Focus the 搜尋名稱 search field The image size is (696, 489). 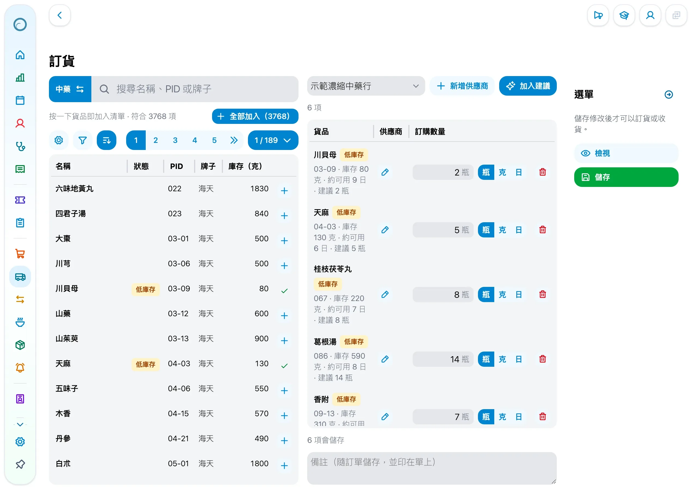(195, 89)
